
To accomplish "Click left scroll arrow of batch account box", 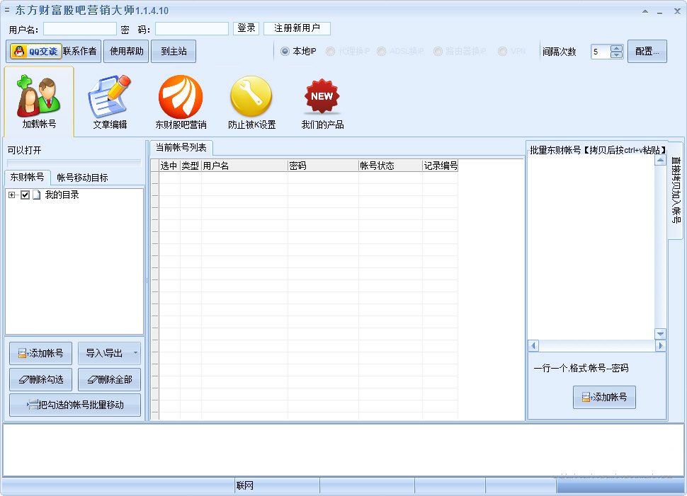I will [533, 346].
